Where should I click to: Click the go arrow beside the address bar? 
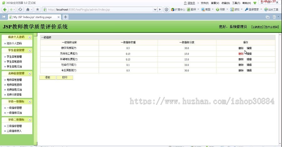coord(160,9)
